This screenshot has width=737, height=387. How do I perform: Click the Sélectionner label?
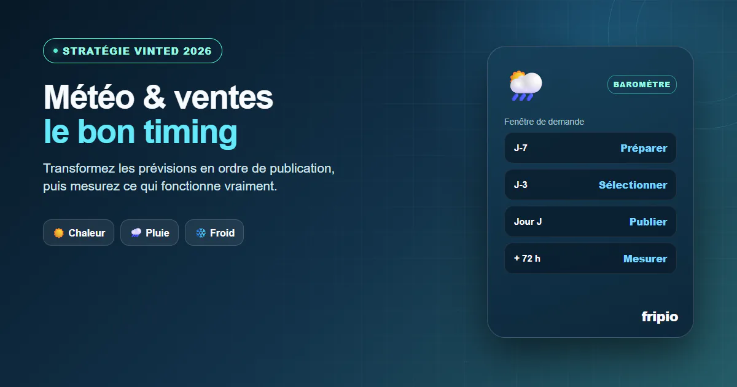[633, 185]
